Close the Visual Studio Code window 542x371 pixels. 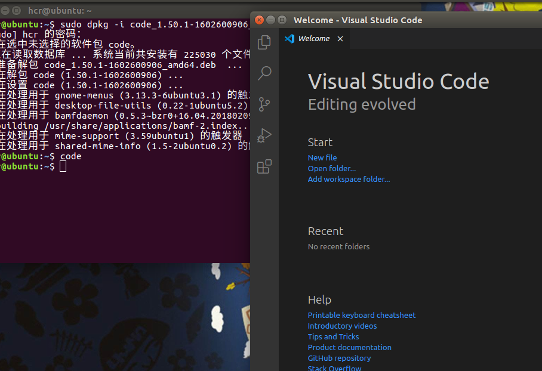(259, 20)
